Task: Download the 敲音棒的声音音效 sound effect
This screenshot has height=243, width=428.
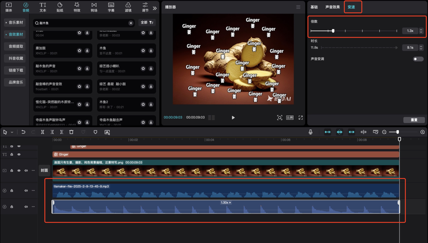Action: [87, 87]
